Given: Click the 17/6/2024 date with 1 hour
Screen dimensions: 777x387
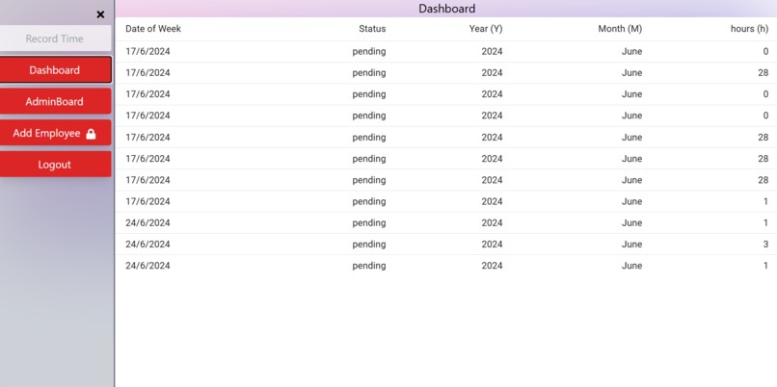Looking at the screenshot, I should pyautogui.click(x=147, y=201).
